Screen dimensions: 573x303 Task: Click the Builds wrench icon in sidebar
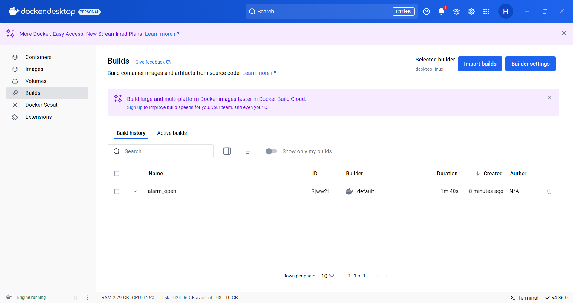(x=15, y=93)
